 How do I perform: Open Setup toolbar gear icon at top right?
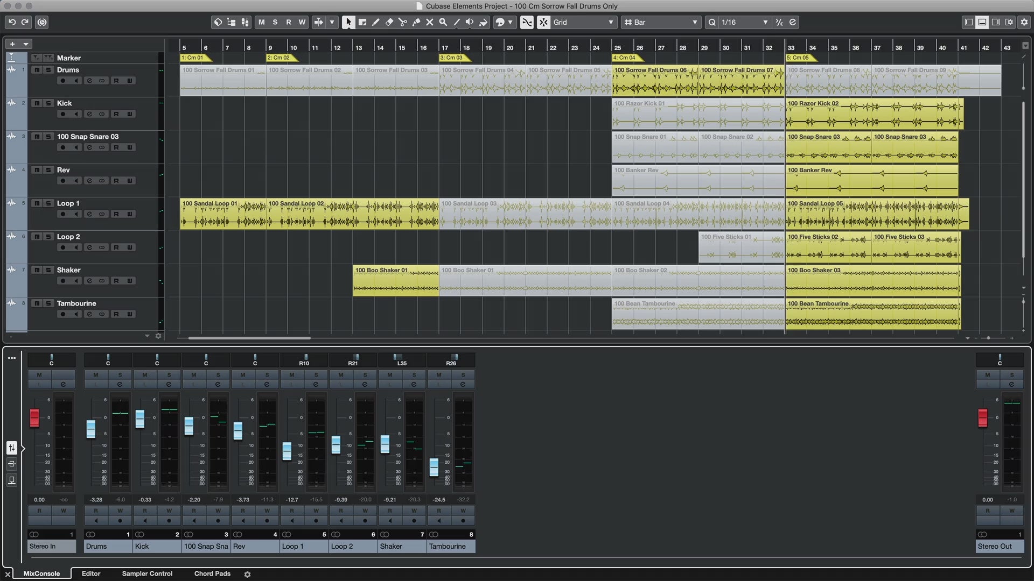click(1024, 22)
